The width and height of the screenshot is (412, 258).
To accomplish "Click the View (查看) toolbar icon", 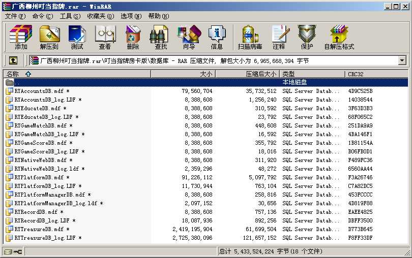I will point(105,37).
